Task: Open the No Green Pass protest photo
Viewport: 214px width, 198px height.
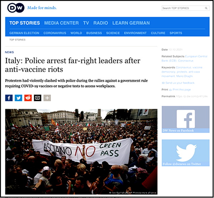Action: [81, 152]
